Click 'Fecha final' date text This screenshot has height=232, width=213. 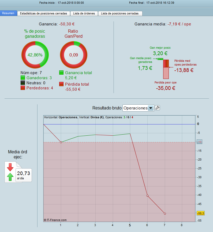coord(152,3)
